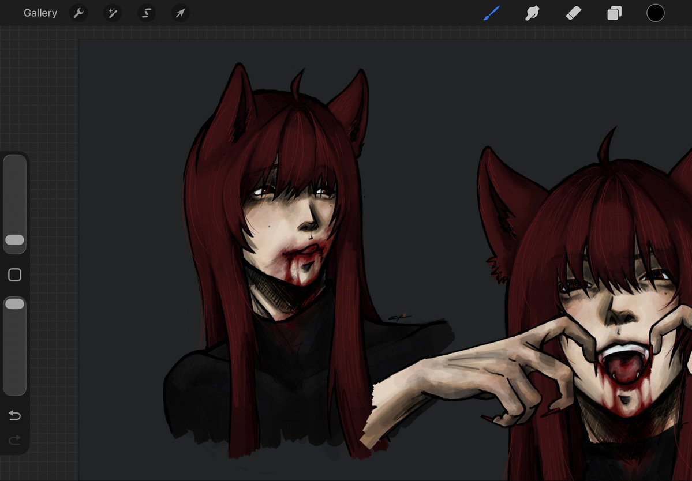Undo the last stroke
Image resolution: width=692 pixels, height=481 pixels.
14,415
